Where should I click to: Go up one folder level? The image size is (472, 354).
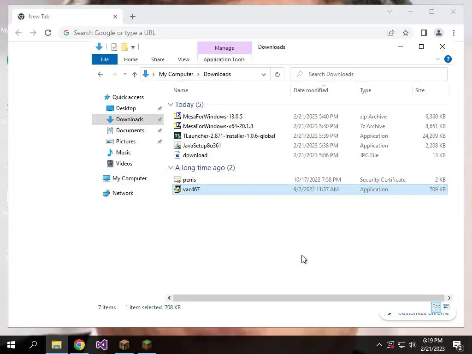(x=134, y=74)
